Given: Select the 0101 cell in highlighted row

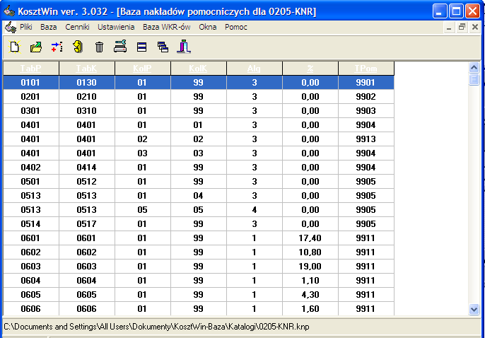Looking at the screenshot, I should (x=31, y=83).
